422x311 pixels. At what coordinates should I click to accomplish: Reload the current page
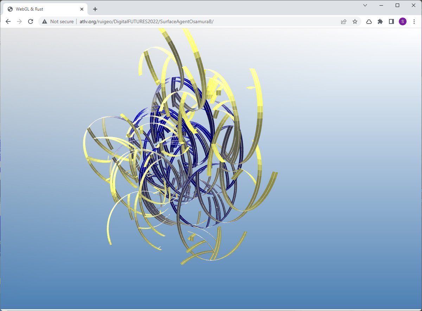(31, 21)
